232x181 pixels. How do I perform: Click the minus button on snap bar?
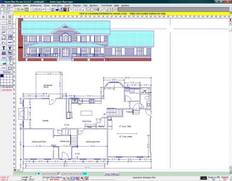[85, 174]
